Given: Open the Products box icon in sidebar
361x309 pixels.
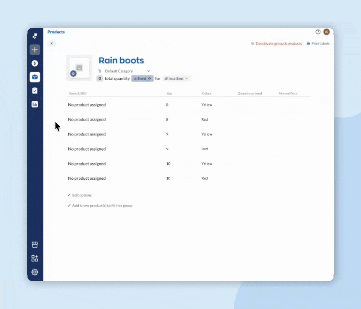Looking at the screenshot, I should coord(35,77).
